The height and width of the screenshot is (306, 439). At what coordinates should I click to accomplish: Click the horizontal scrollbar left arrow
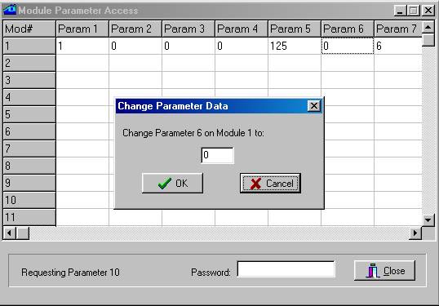(9, 233)
